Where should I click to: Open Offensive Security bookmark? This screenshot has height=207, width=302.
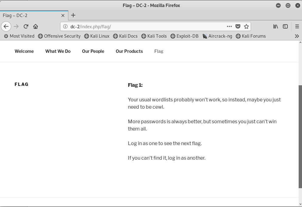[59, 36]
